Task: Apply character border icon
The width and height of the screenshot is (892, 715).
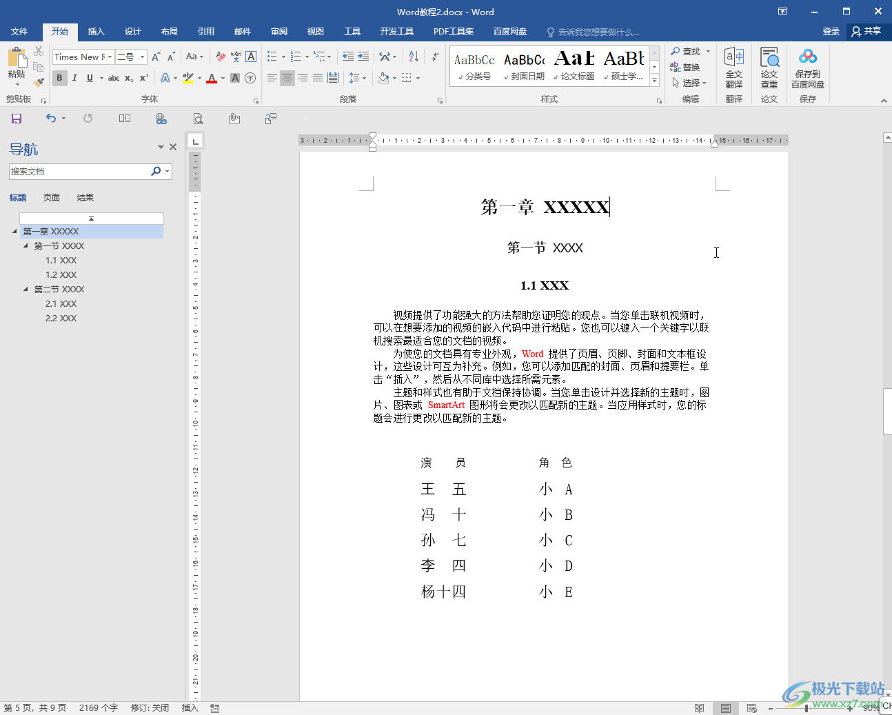Action: pos(251,57)
